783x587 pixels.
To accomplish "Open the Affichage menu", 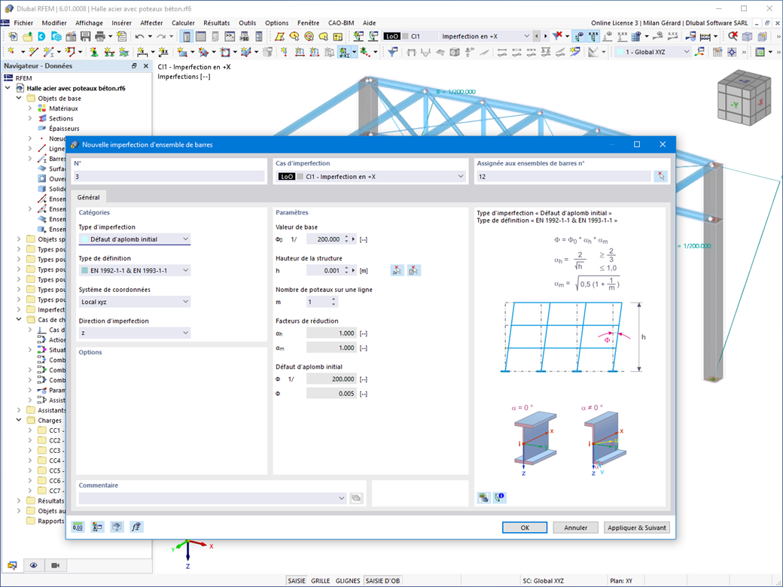I will (x=89, y=23).
